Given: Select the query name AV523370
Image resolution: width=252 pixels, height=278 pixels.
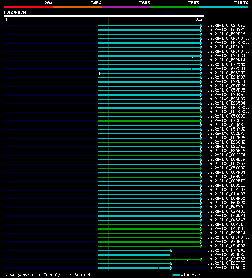Looking at the screenshot, I should click(x=15, y=13).
